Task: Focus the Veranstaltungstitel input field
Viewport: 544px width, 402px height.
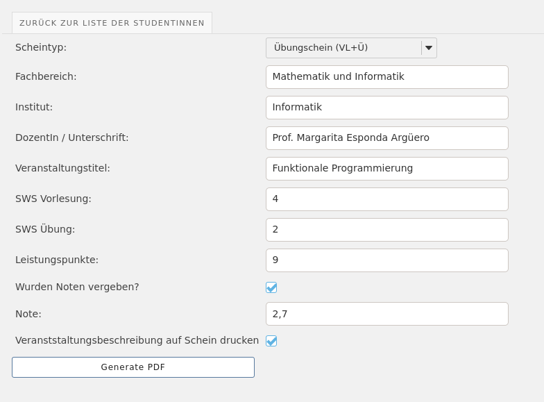Action: 387,169
